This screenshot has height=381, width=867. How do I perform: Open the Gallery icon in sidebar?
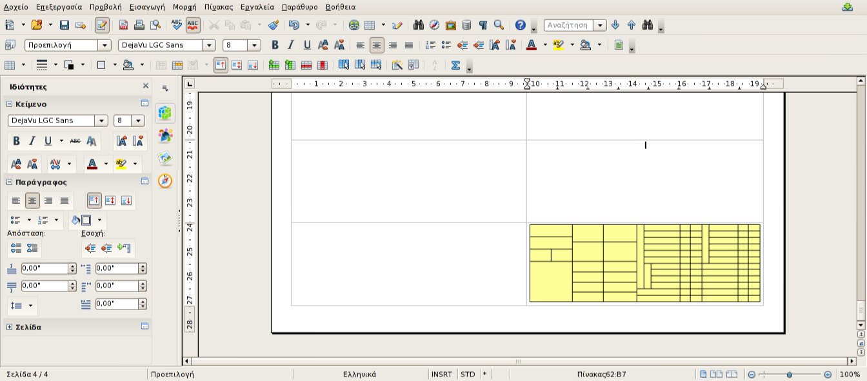coord(165,159)
